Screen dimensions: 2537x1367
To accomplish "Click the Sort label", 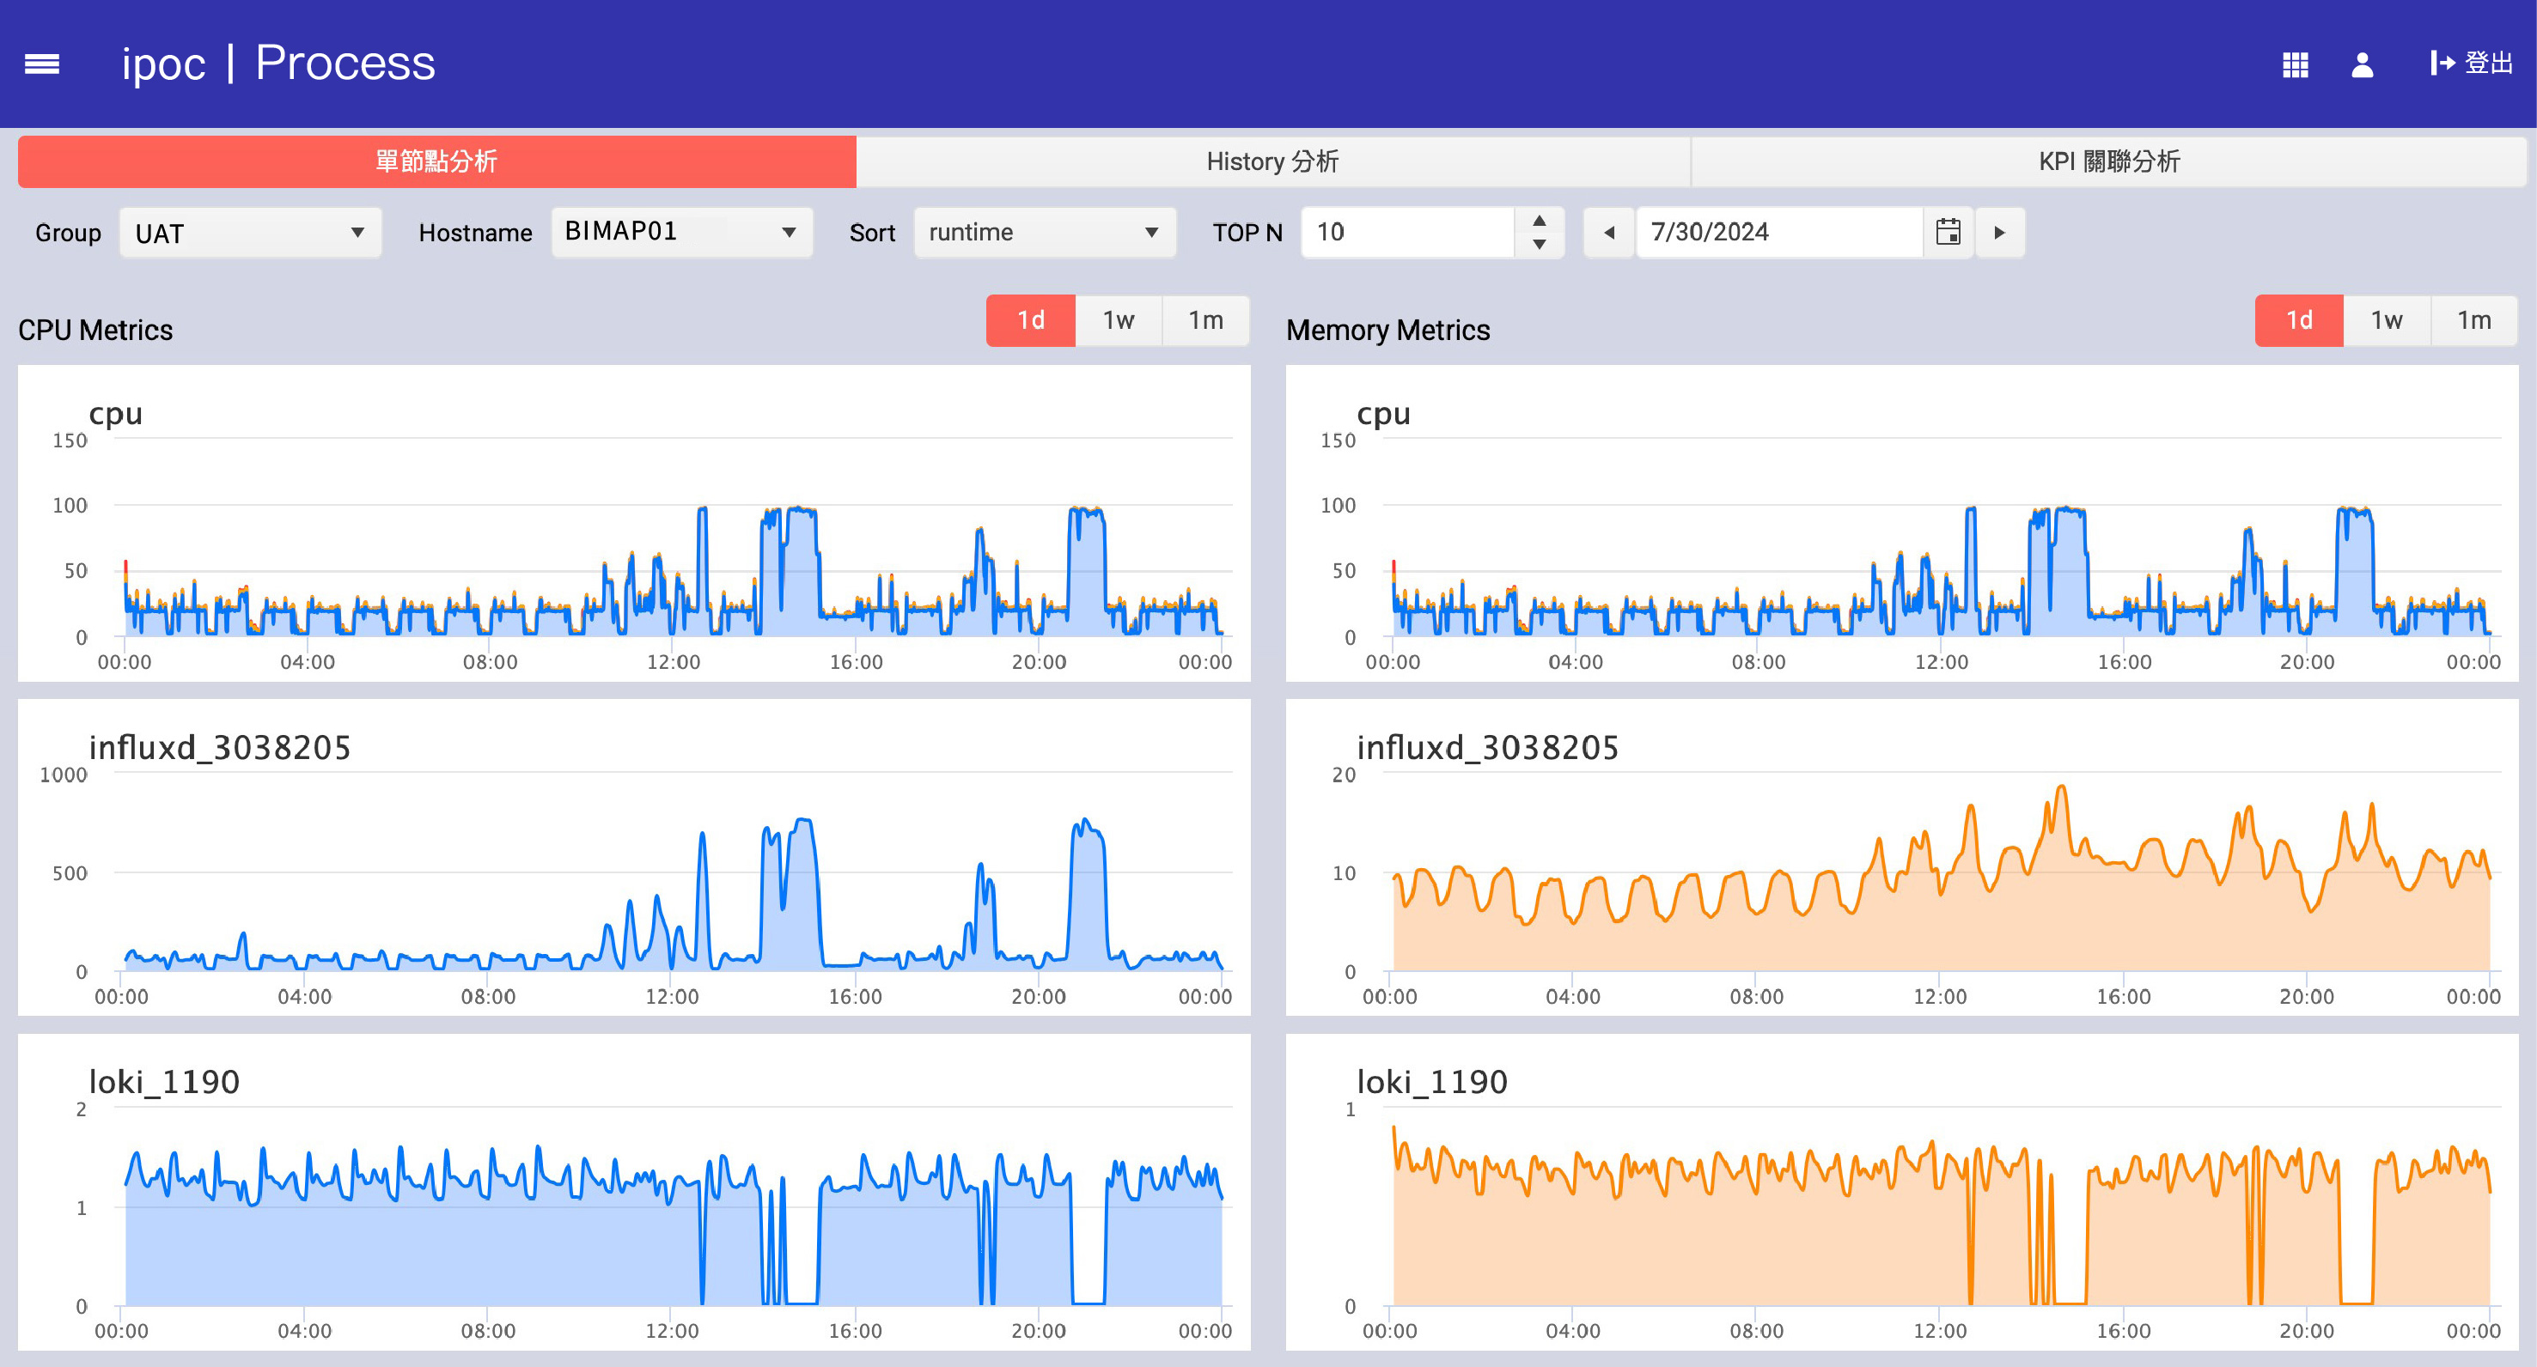I will click(872, 234).
